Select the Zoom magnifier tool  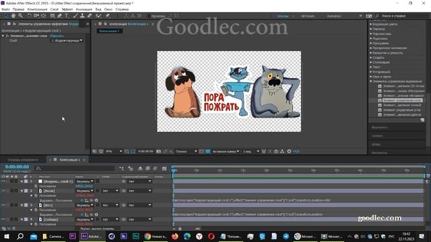20,16
